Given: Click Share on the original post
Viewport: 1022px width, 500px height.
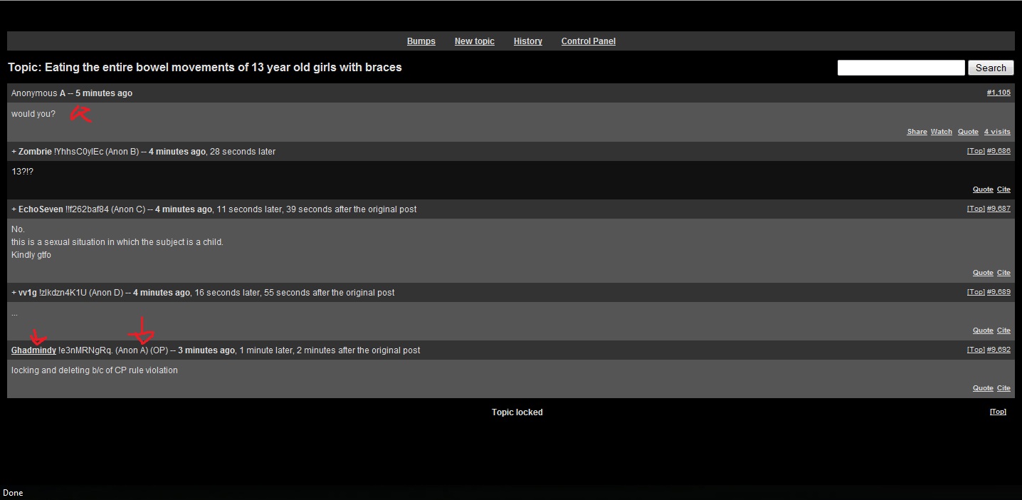Looking at the screenshot, I should 917,132.
